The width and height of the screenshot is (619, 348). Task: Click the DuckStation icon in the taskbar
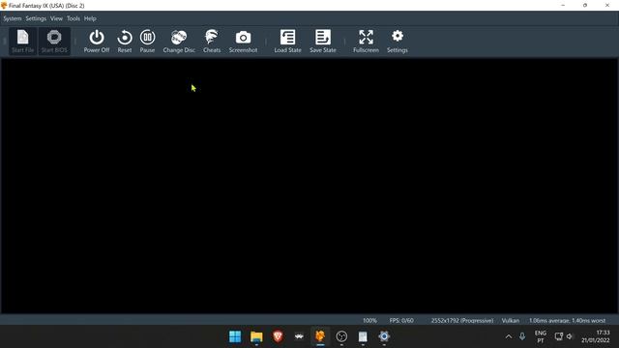pyautogui.click(x=320, y=336)
